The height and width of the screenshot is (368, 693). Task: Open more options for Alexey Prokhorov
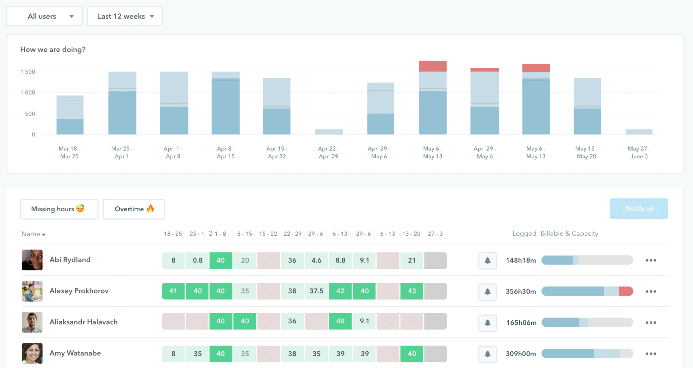coord(651,291)
